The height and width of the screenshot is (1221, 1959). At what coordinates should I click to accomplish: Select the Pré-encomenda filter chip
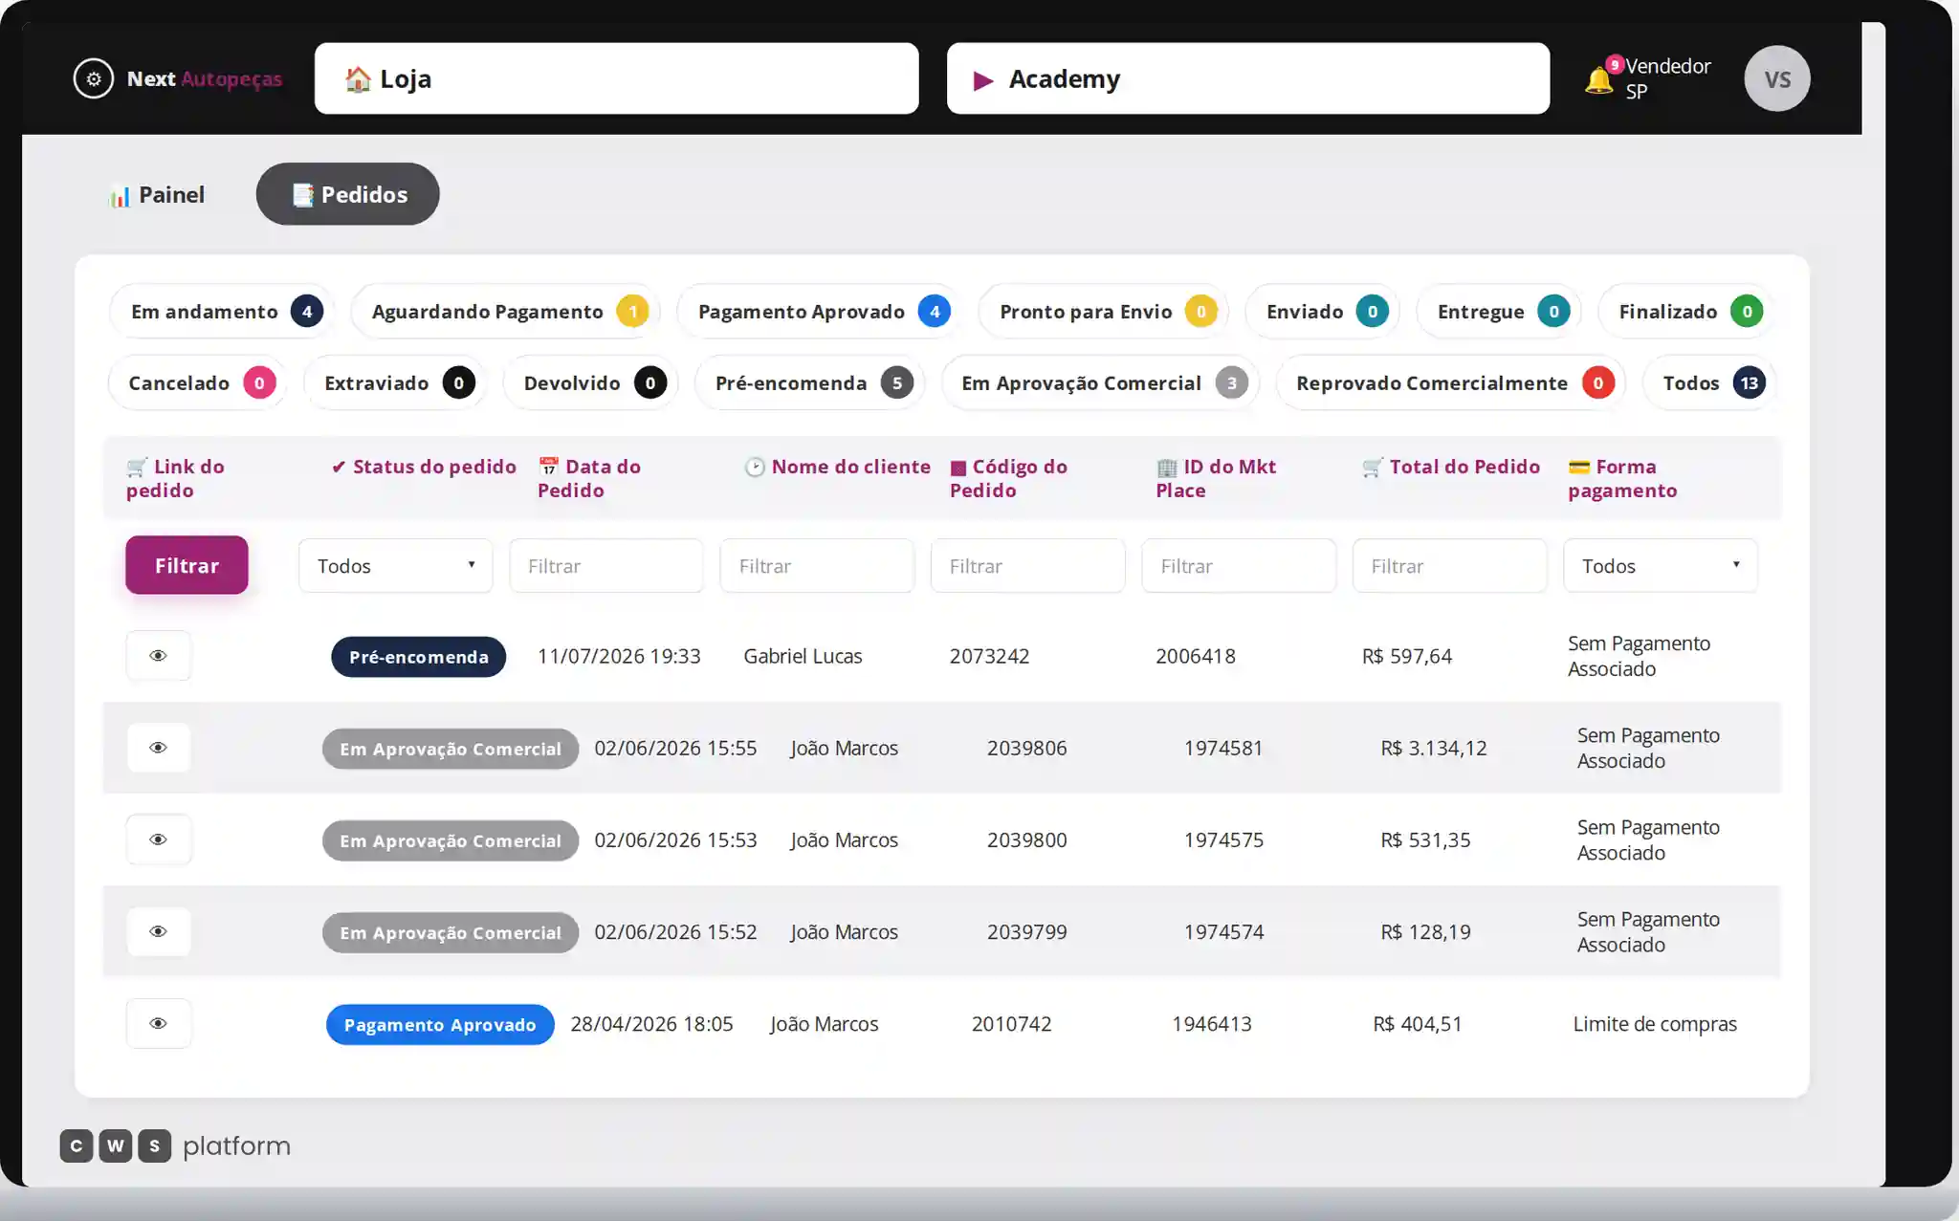tap(810, 383)
